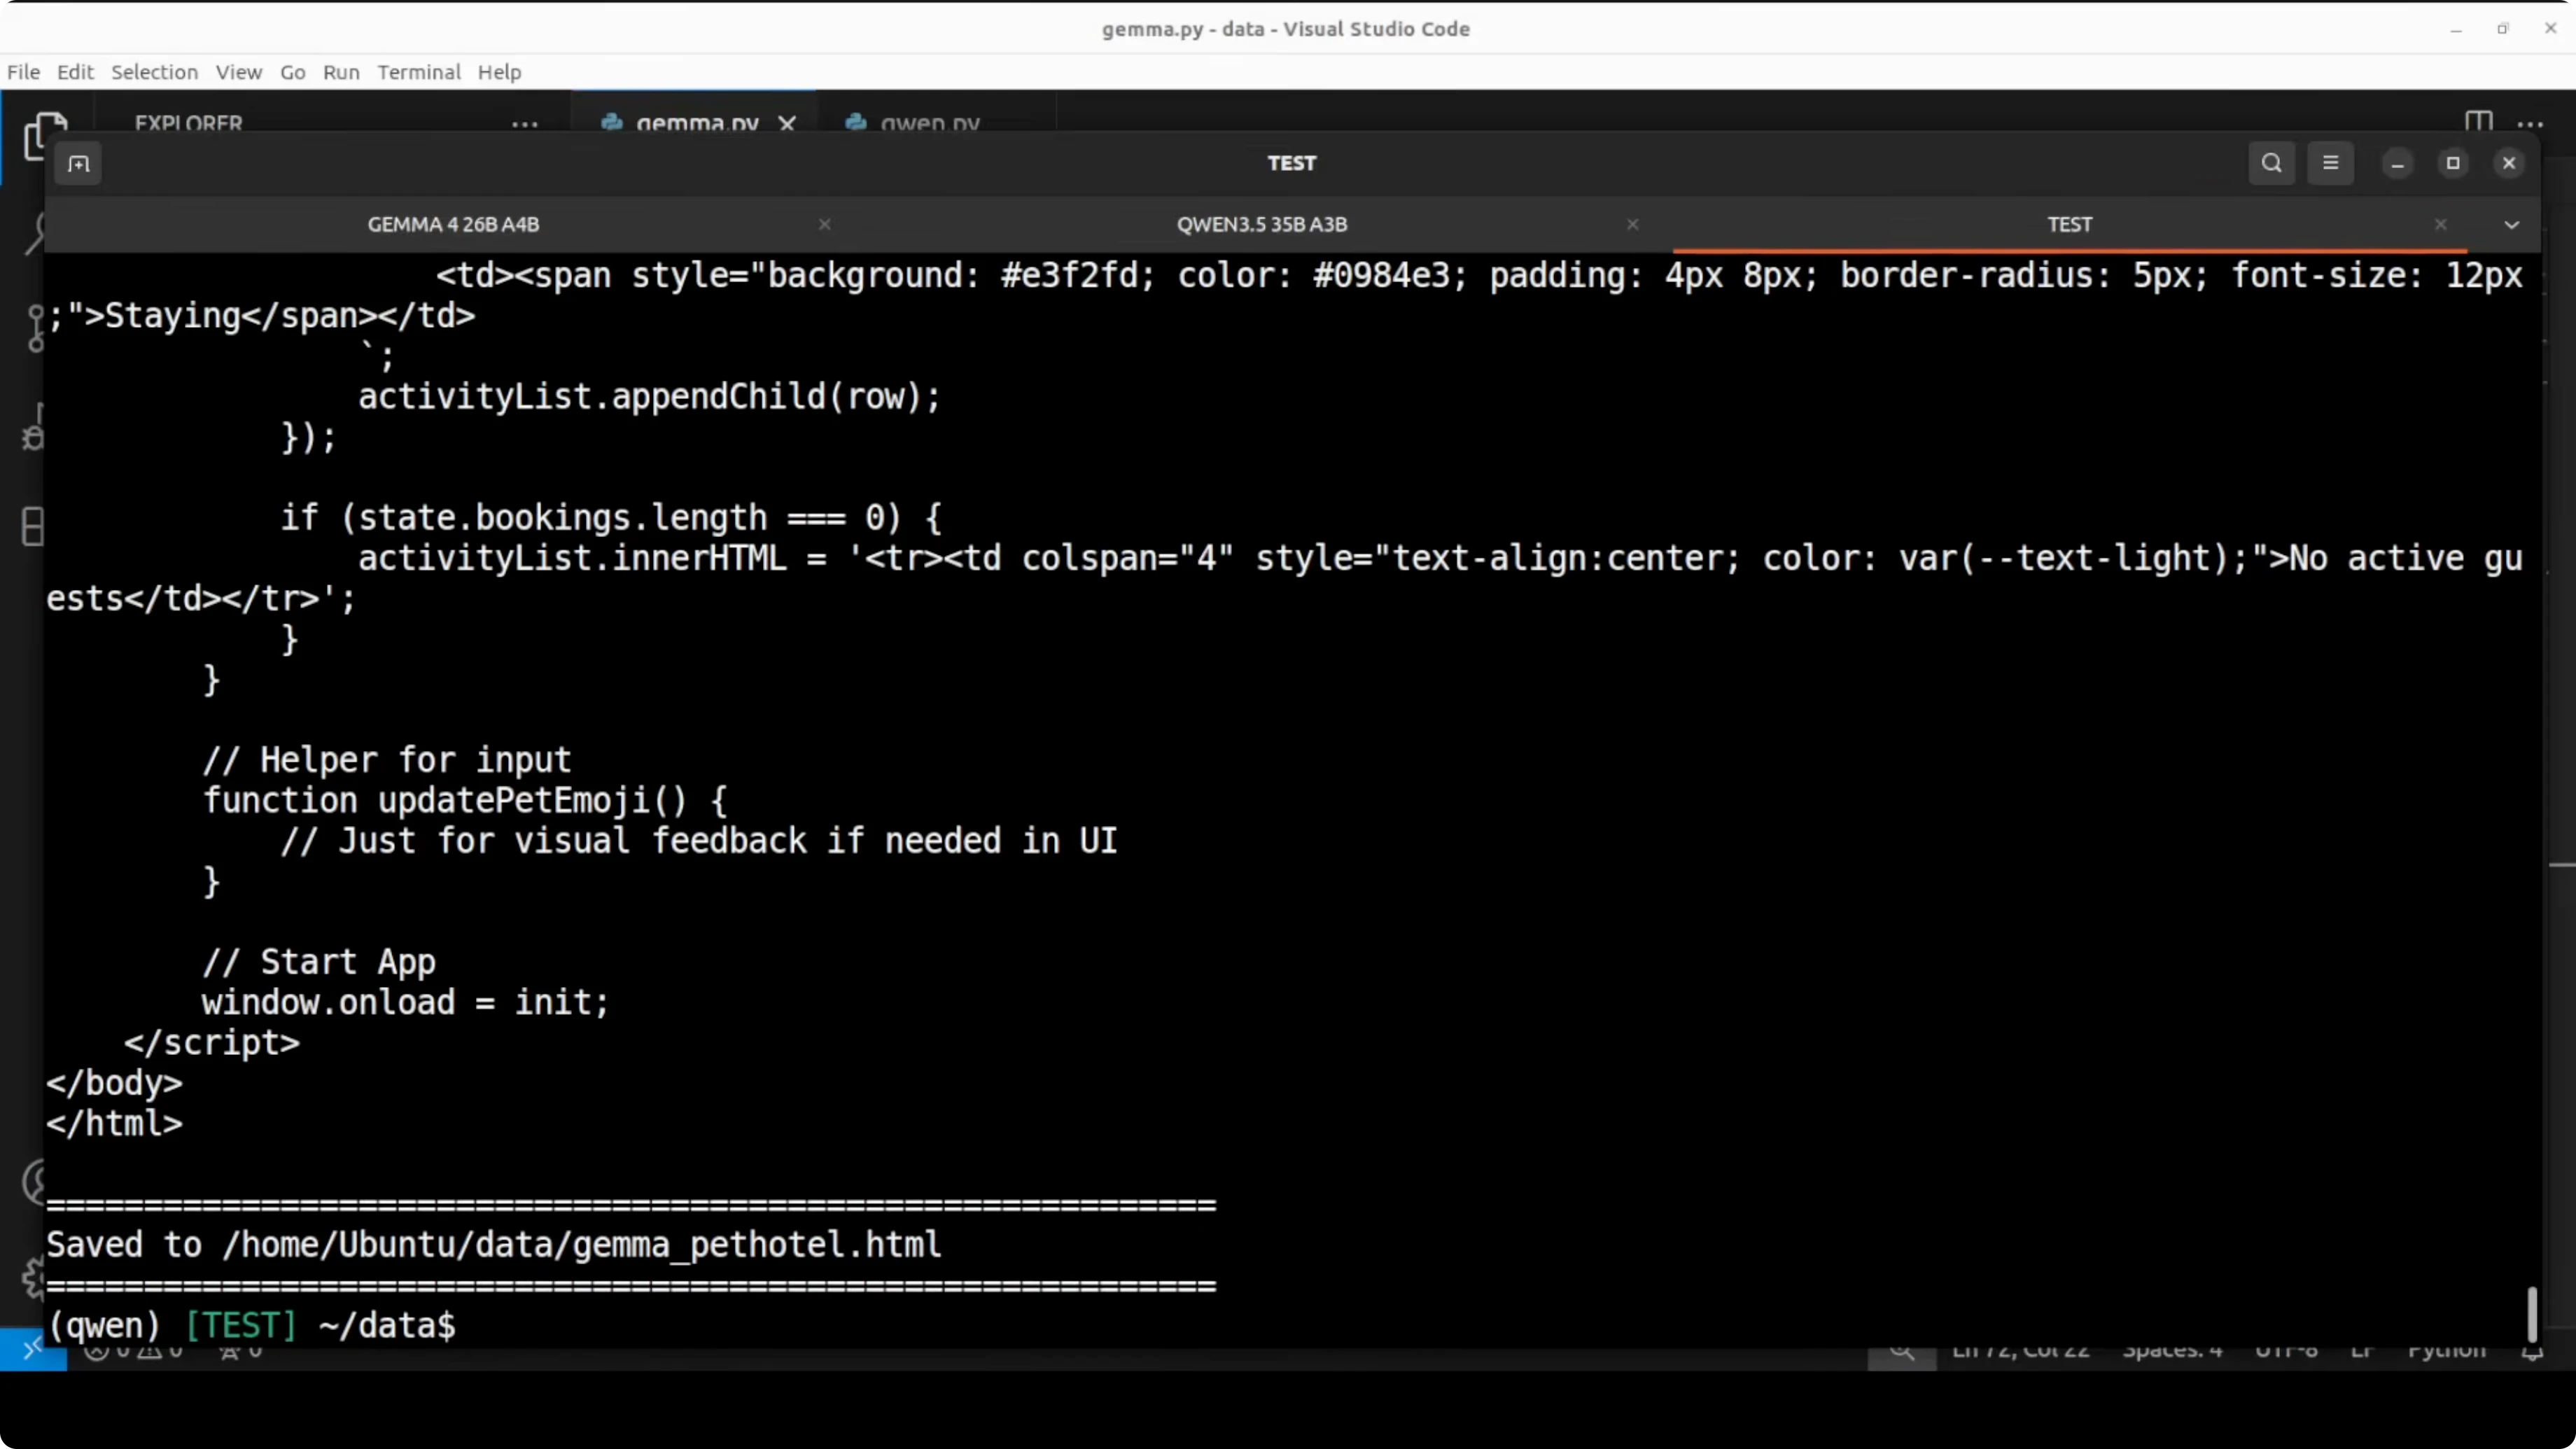Close the GEMMA 4 26B A4B terminal tab

[x=824, y=225]
